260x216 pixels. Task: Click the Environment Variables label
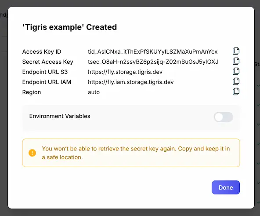click(60, 116)
